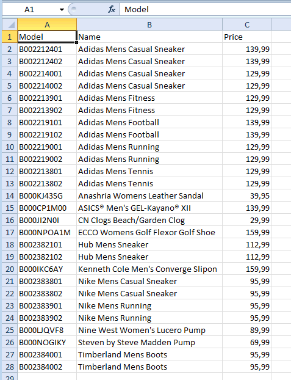Select column C header
Viewport: 291px width, 380px height.
tap(246, 24)
